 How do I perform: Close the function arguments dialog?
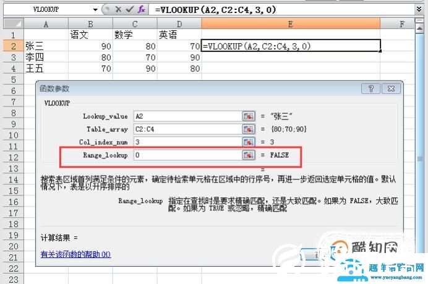click(391, 88)
